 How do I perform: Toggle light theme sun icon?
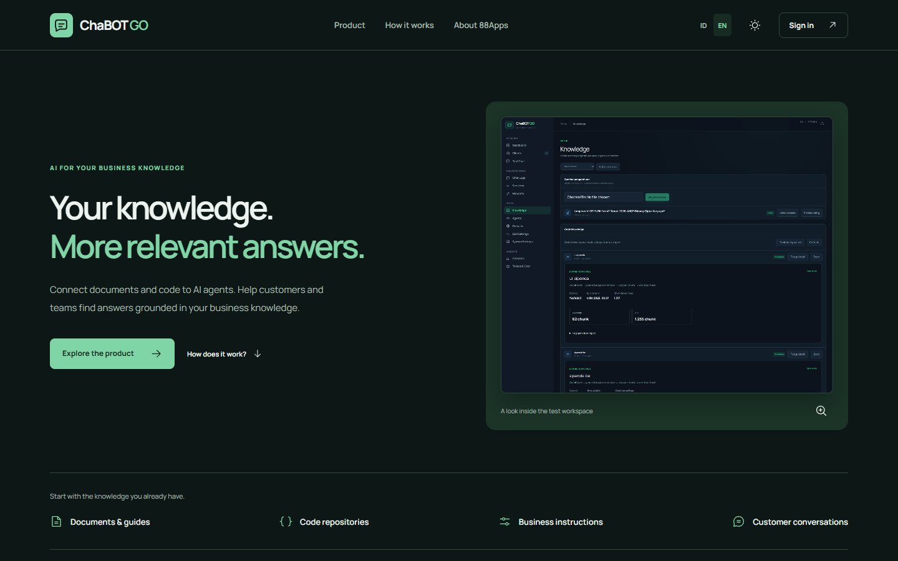coord(755,26)
